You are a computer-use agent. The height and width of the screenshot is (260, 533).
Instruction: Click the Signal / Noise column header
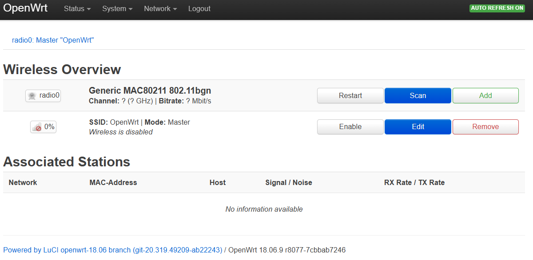coord(289,182)
